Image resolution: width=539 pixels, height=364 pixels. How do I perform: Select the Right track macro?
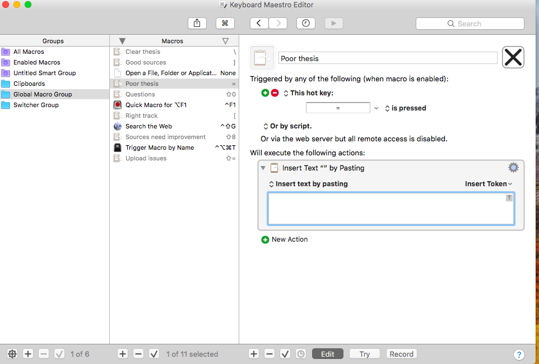click(174, 116)
